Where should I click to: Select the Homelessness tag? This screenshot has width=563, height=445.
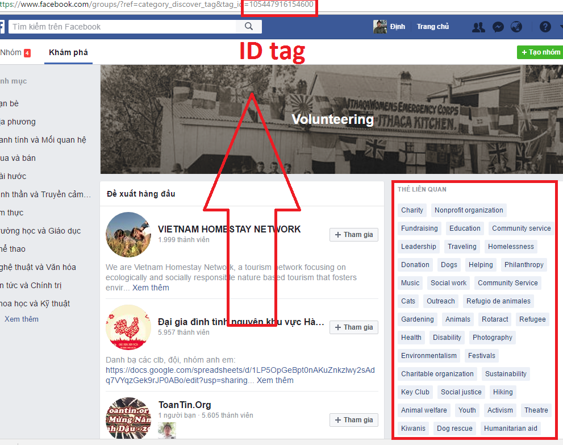[511, 247]
